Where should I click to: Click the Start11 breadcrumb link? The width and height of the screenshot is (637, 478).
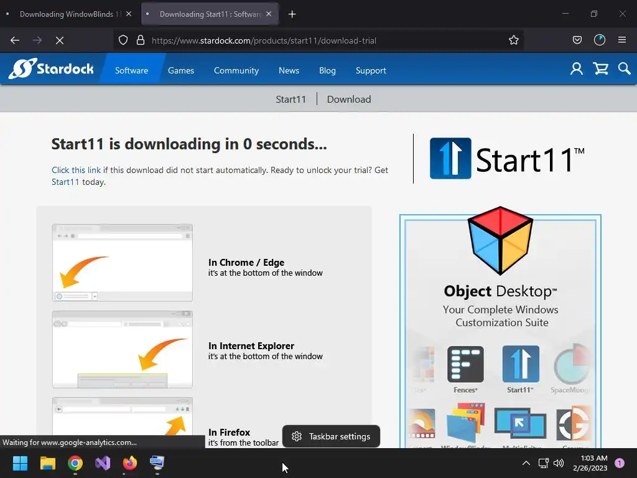tap(291, 99)
